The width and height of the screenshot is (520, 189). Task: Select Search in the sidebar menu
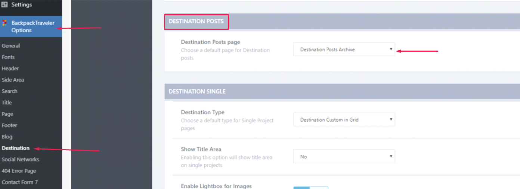pos(9,91)
